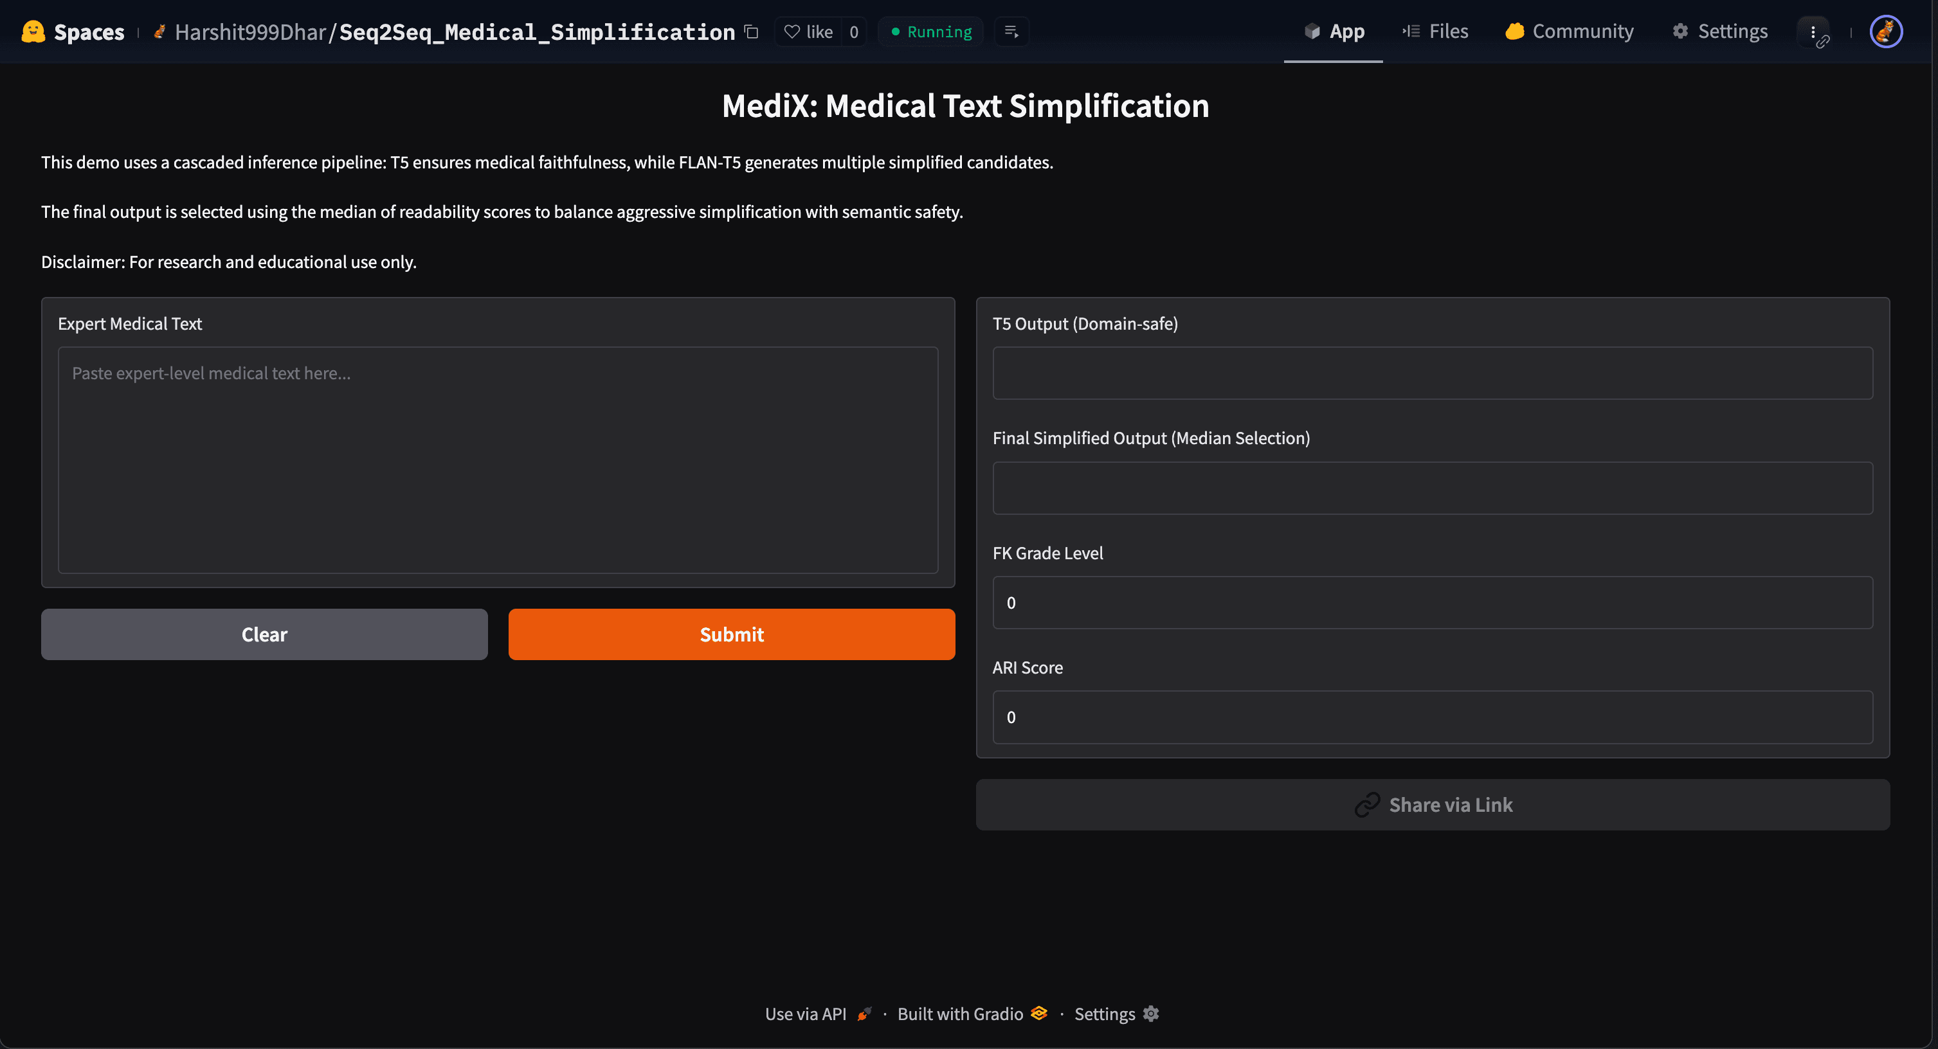Open the logs icon beside the Running badge
Viewport: 1938px width, 1049px height.
[1011, 31]
